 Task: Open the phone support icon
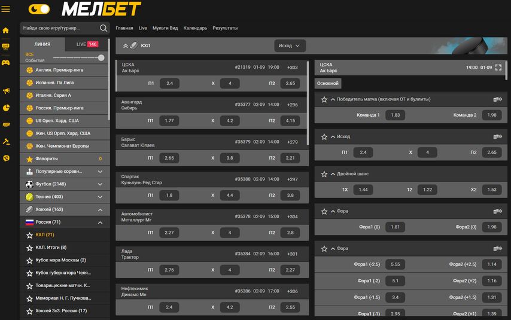point(6,159)
